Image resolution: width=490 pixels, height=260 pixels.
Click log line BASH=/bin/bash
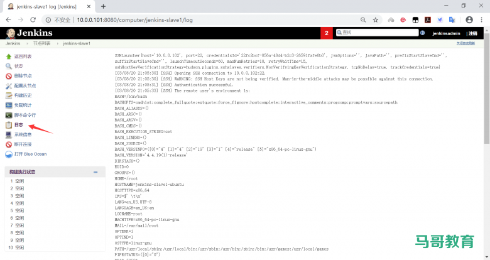coord(131,97)
